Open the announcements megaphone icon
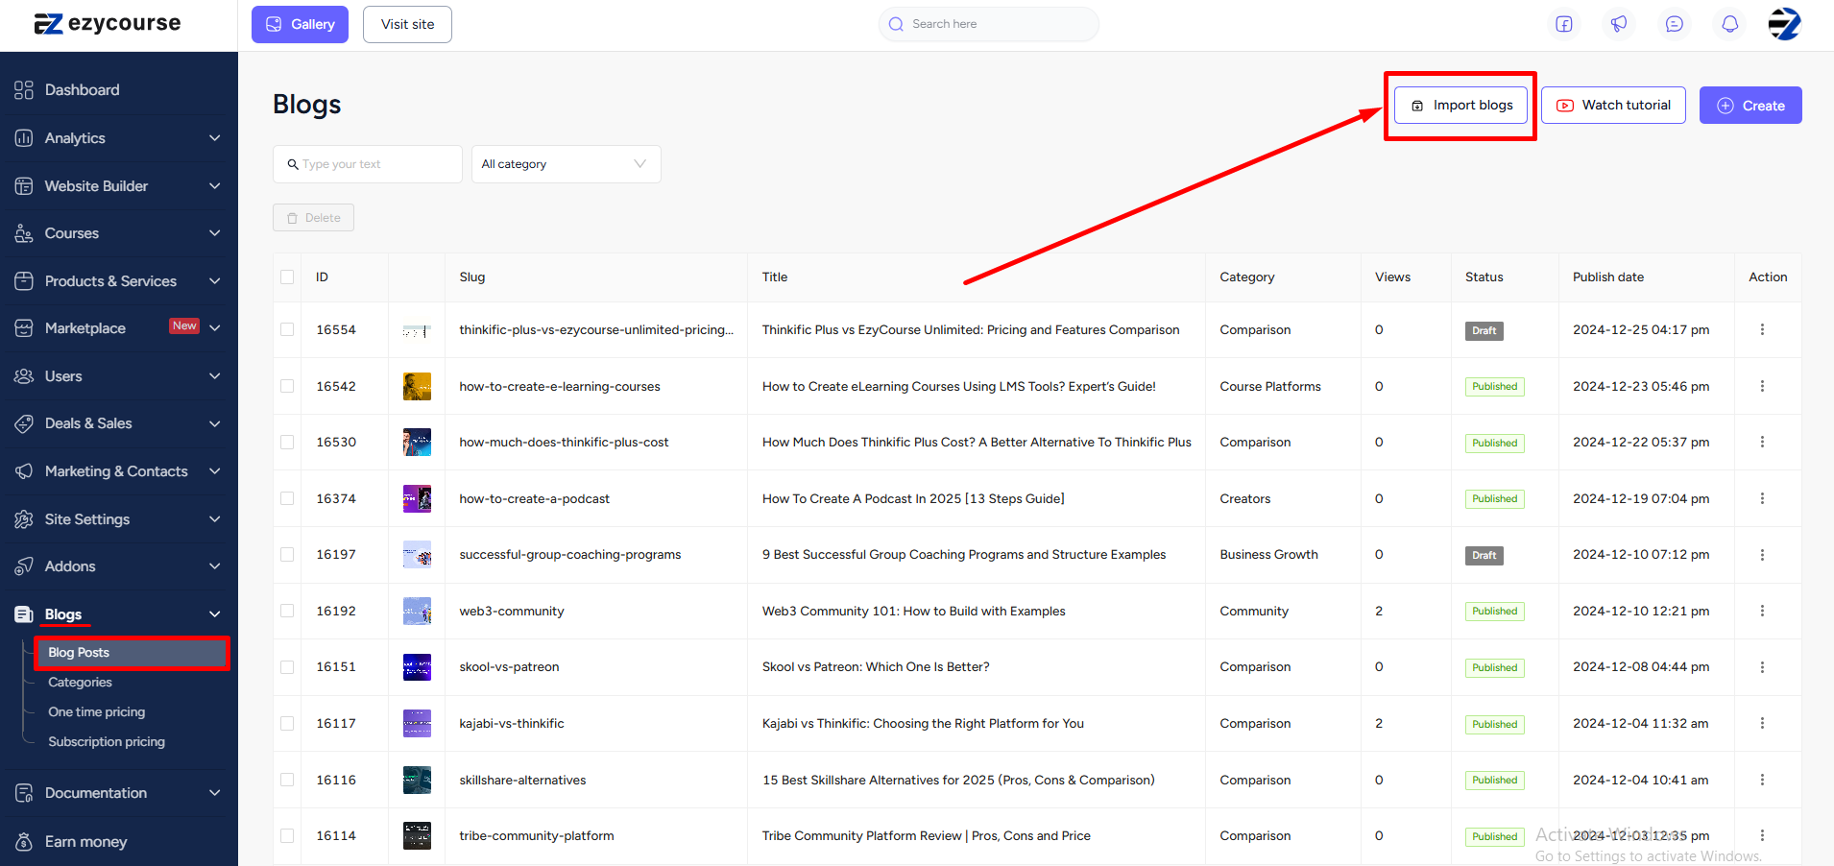 click(1619, 24)
